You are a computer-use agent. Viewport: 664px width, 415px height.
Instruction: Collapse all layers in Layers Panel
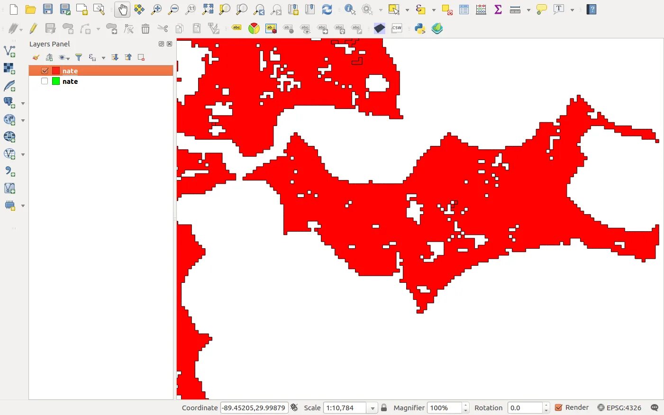(x=128, y=57)
